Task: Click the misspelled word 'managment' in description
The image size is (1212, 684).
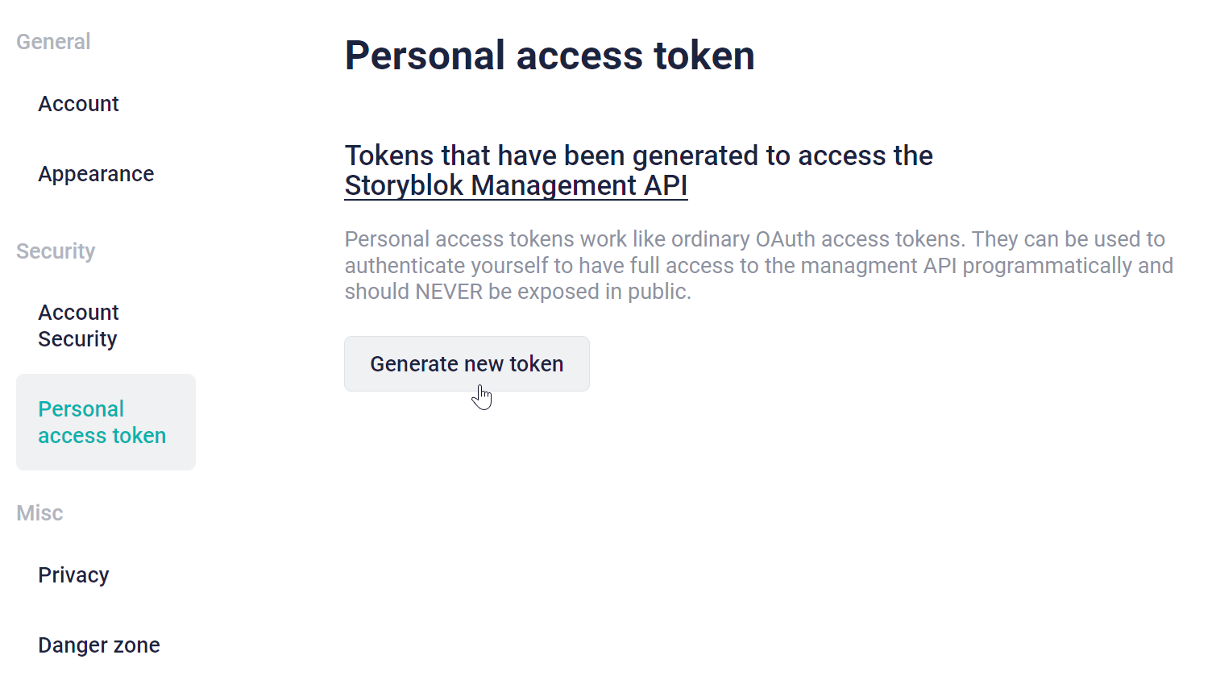Action: click(858, 266)
